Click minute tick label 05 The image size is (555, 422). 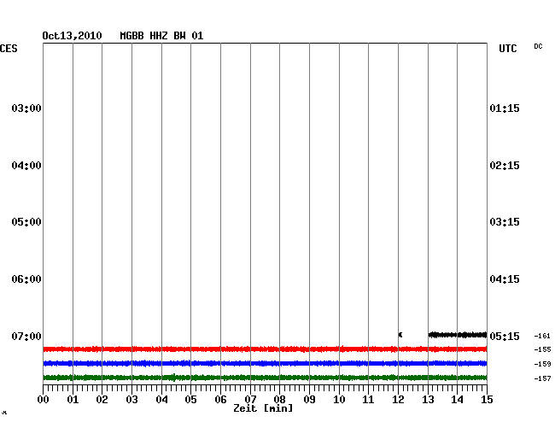coord(190,400)
